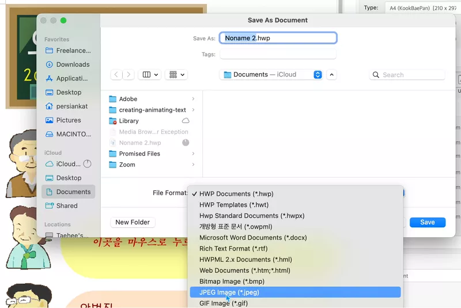
Task: Click the grandfather character image in document
Action: (22, 164)
